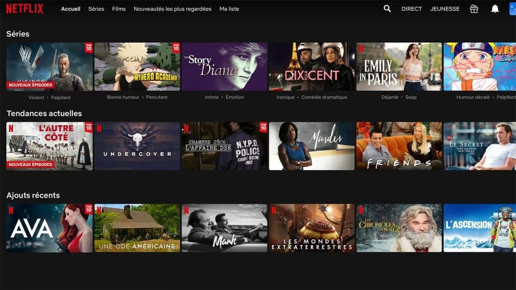Click the Netflix N badge on Emily in Paris
The image size is (516, 290).
(x=361, y=49)
